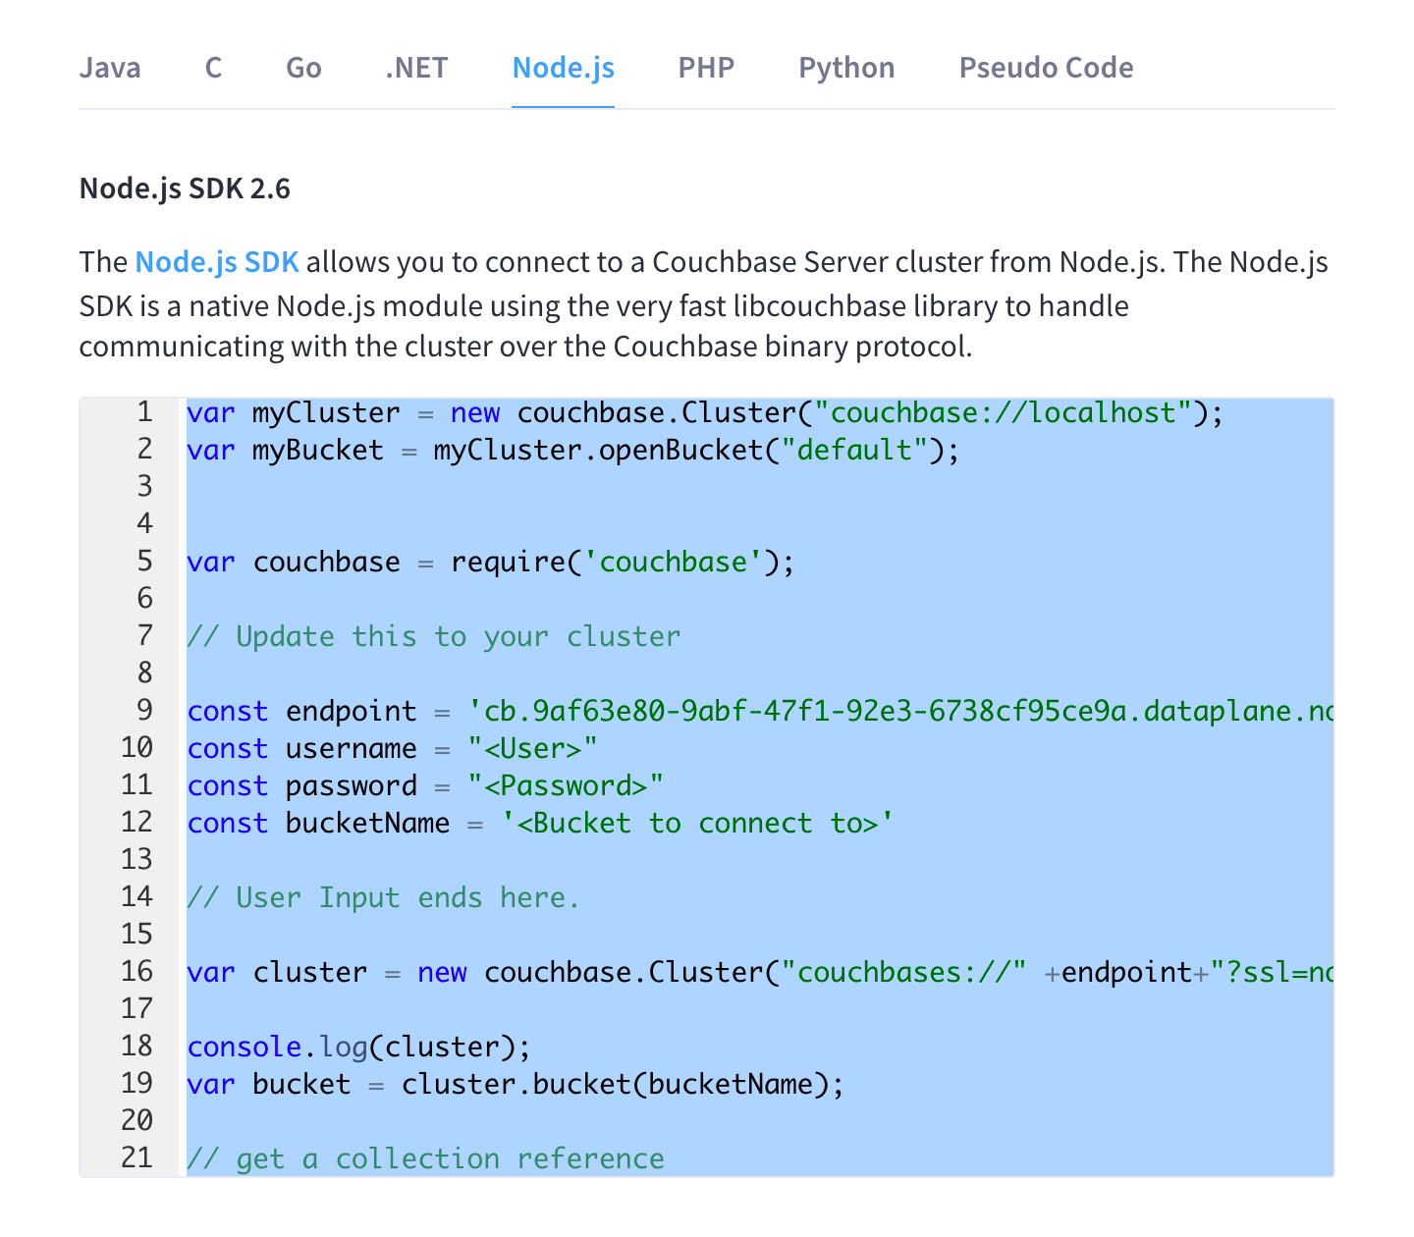Click comment 'get a collection reference'
This screenshot has width=1414, height=1237.
tap(425, 1158)
